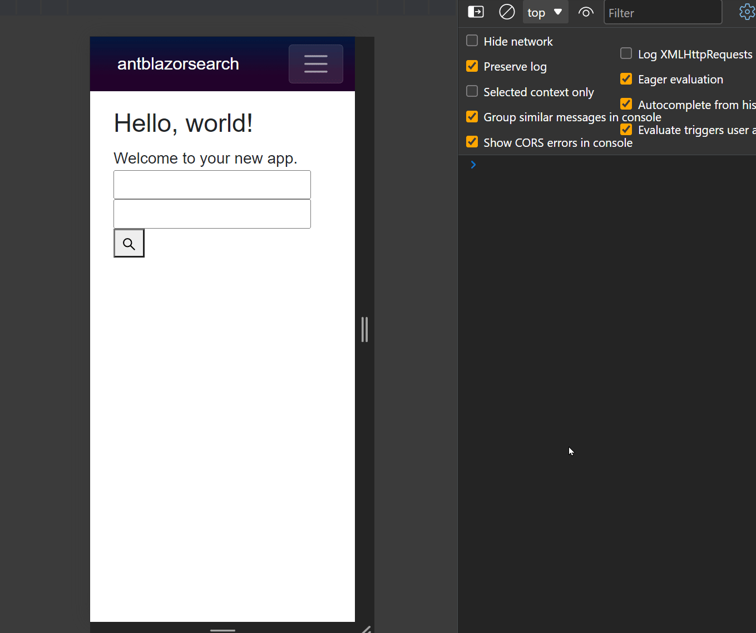The height and width of the screenshot is (633, 756).
Task: Click the magnifier search button in the app
Action: (x=129, y=243)
